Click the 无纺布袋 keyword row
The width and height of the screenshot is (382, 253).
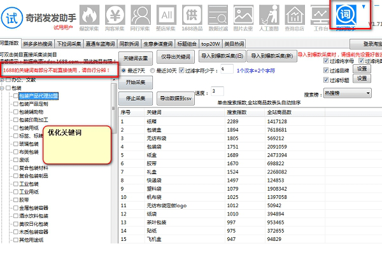pyautogui.click(x=250, y=138)
